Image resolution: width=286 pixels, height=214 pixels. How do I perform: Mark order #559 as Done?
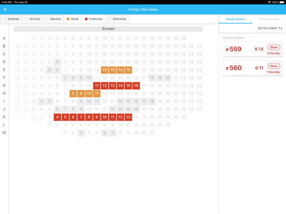tap(274, 48)
